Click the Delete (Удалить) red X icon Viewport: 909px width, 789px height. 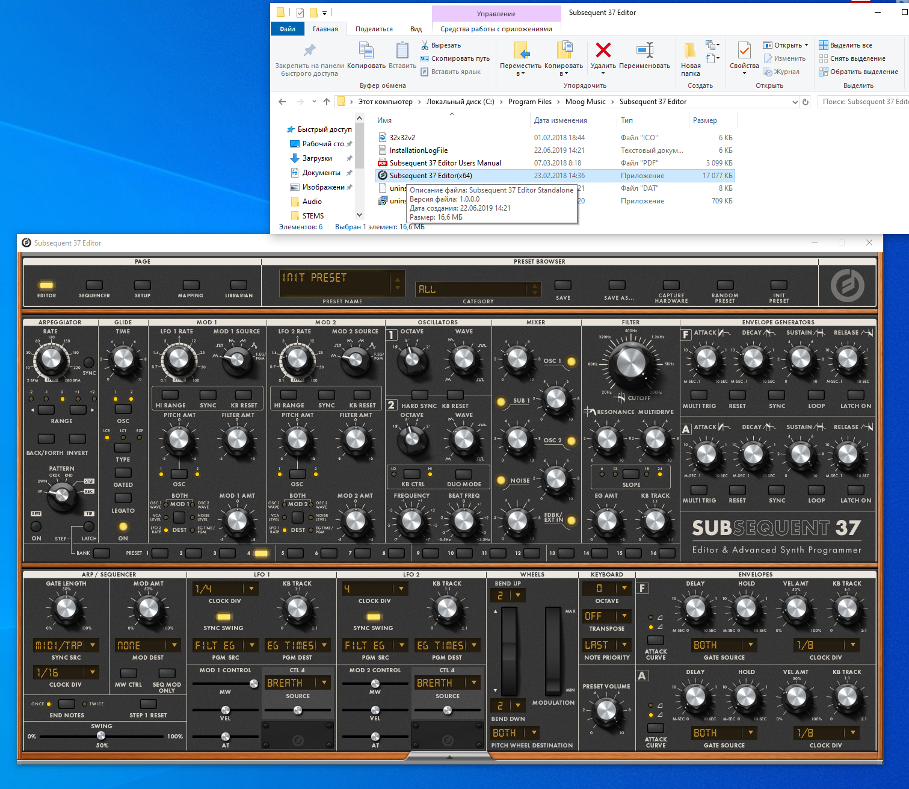pyautogui.click(x=603, y=50)
